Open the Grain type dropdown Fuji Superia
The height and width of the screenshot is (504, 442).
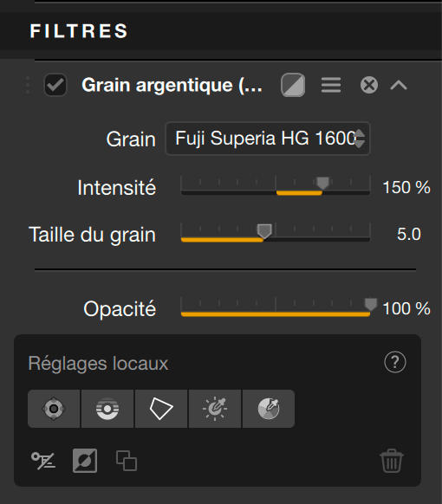(268, 139)
